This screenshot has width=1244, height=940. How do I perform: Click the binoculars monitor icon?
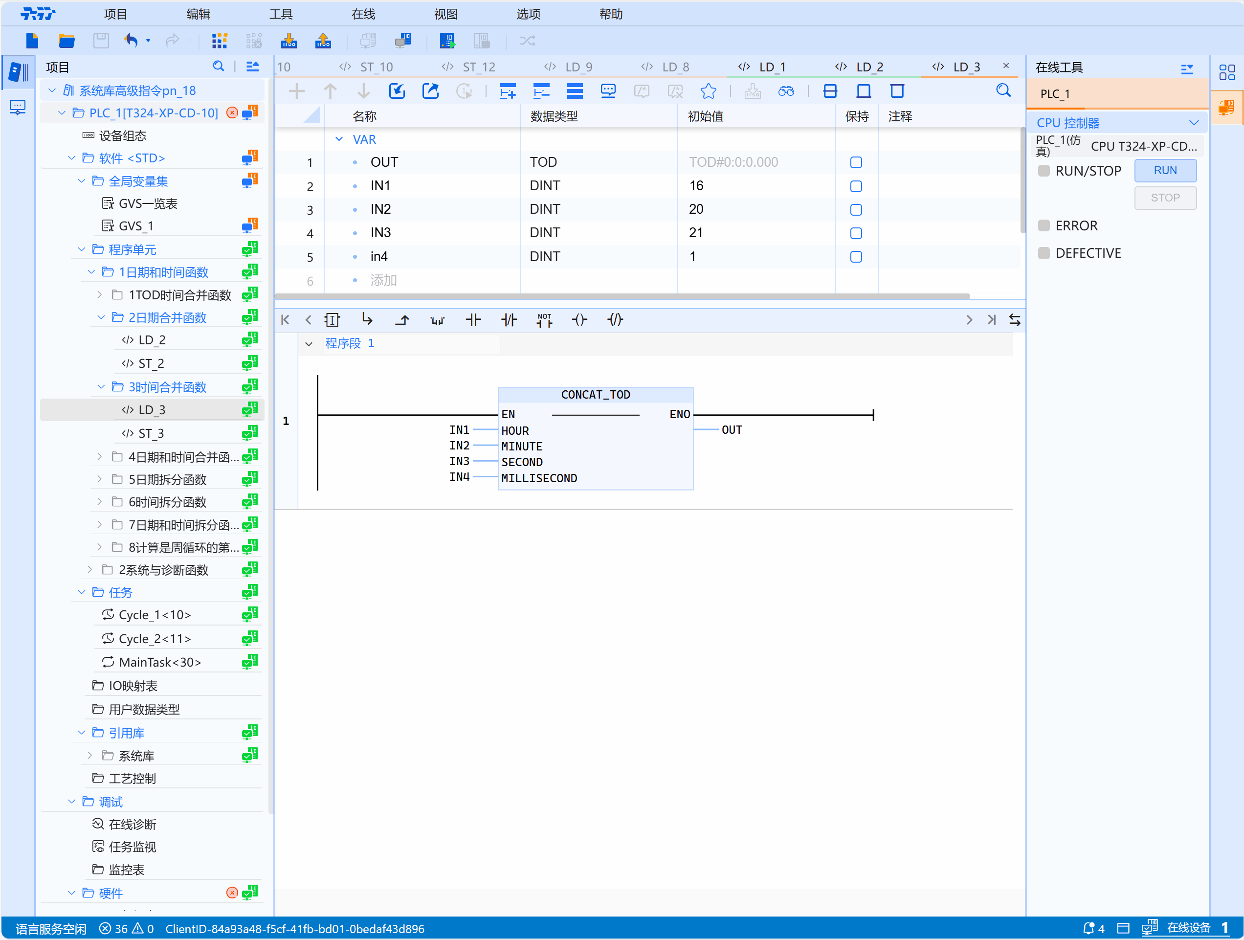point(786,91)
